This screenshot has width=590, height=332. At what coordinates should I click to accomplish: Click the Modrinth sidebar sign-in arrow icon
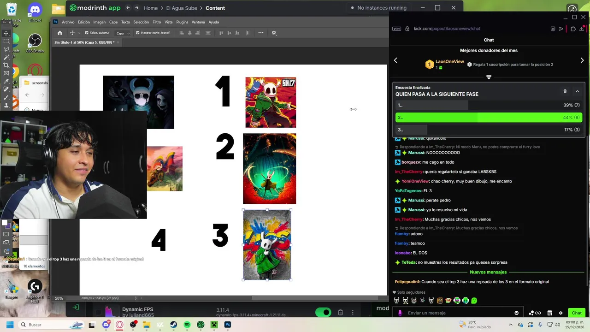pos(76,307)
